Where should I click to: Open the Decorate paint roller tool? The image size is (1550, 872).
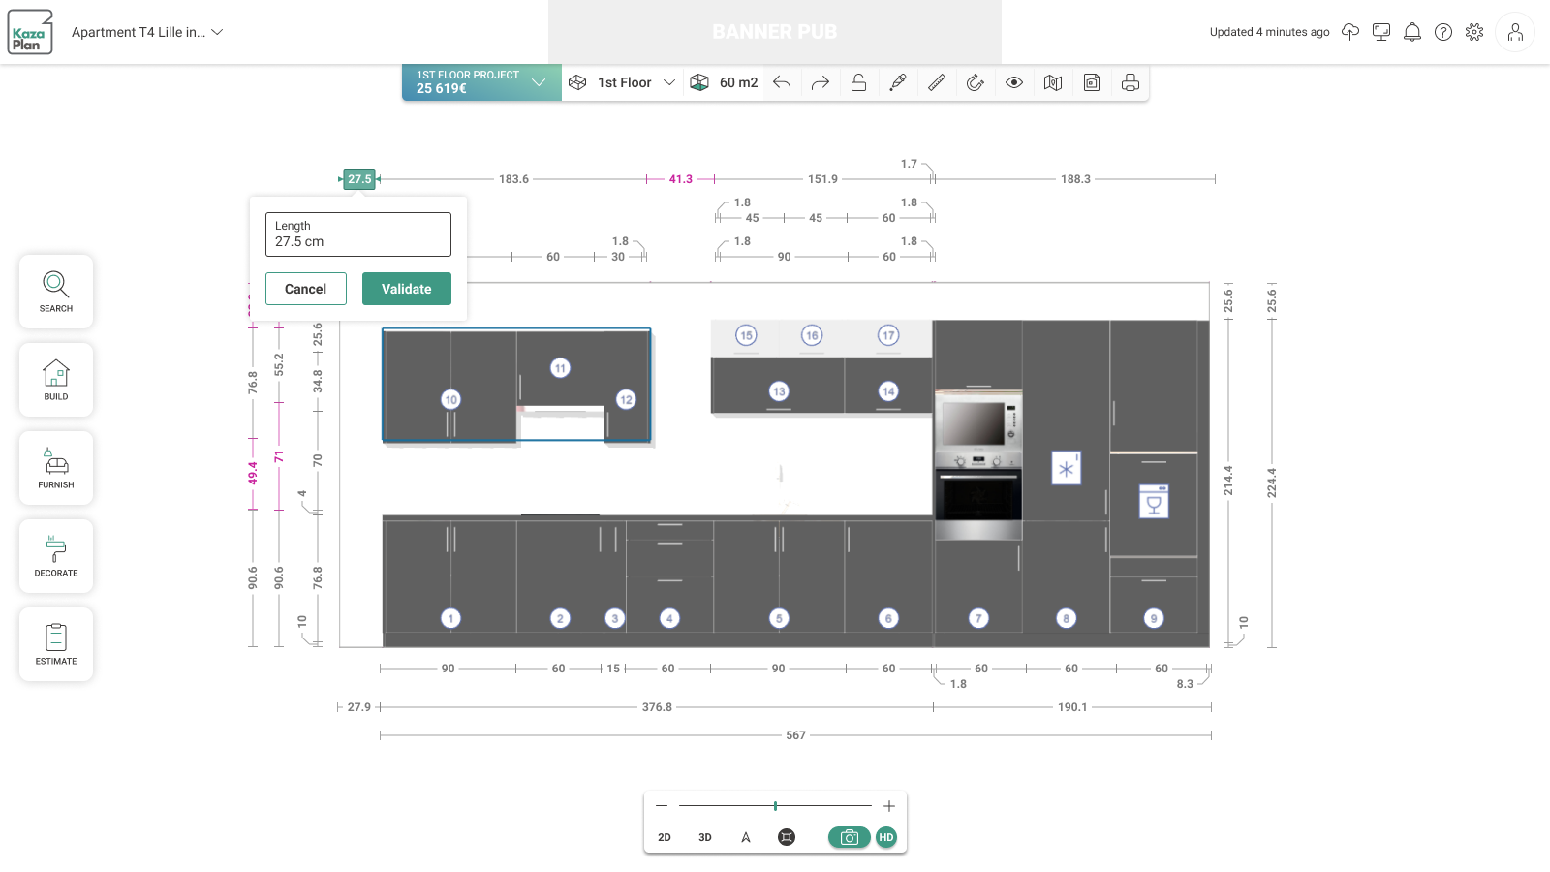click(56, 556)
